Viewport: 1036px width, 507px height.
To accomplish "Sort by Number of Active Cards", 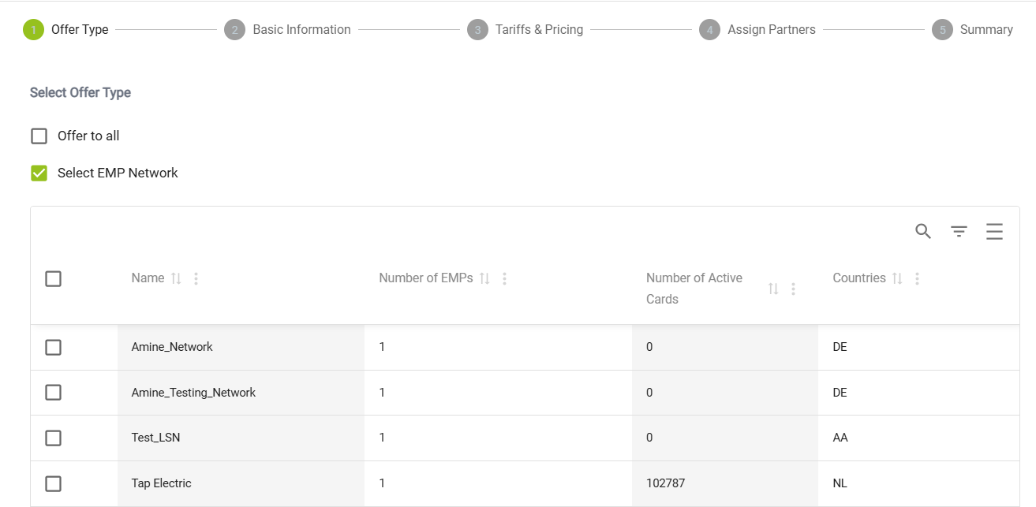I will (773, 289).
